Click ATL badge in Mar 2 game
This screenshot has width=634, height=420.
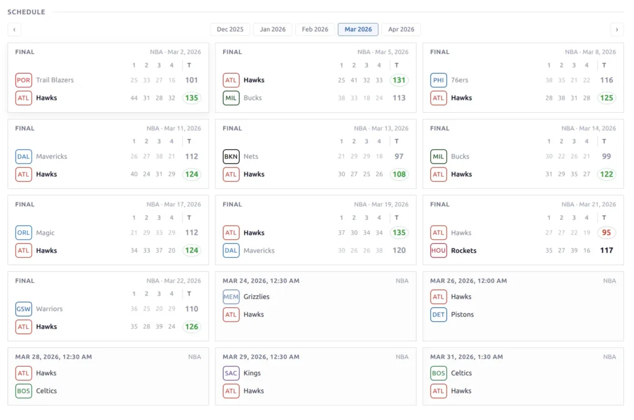24,98
